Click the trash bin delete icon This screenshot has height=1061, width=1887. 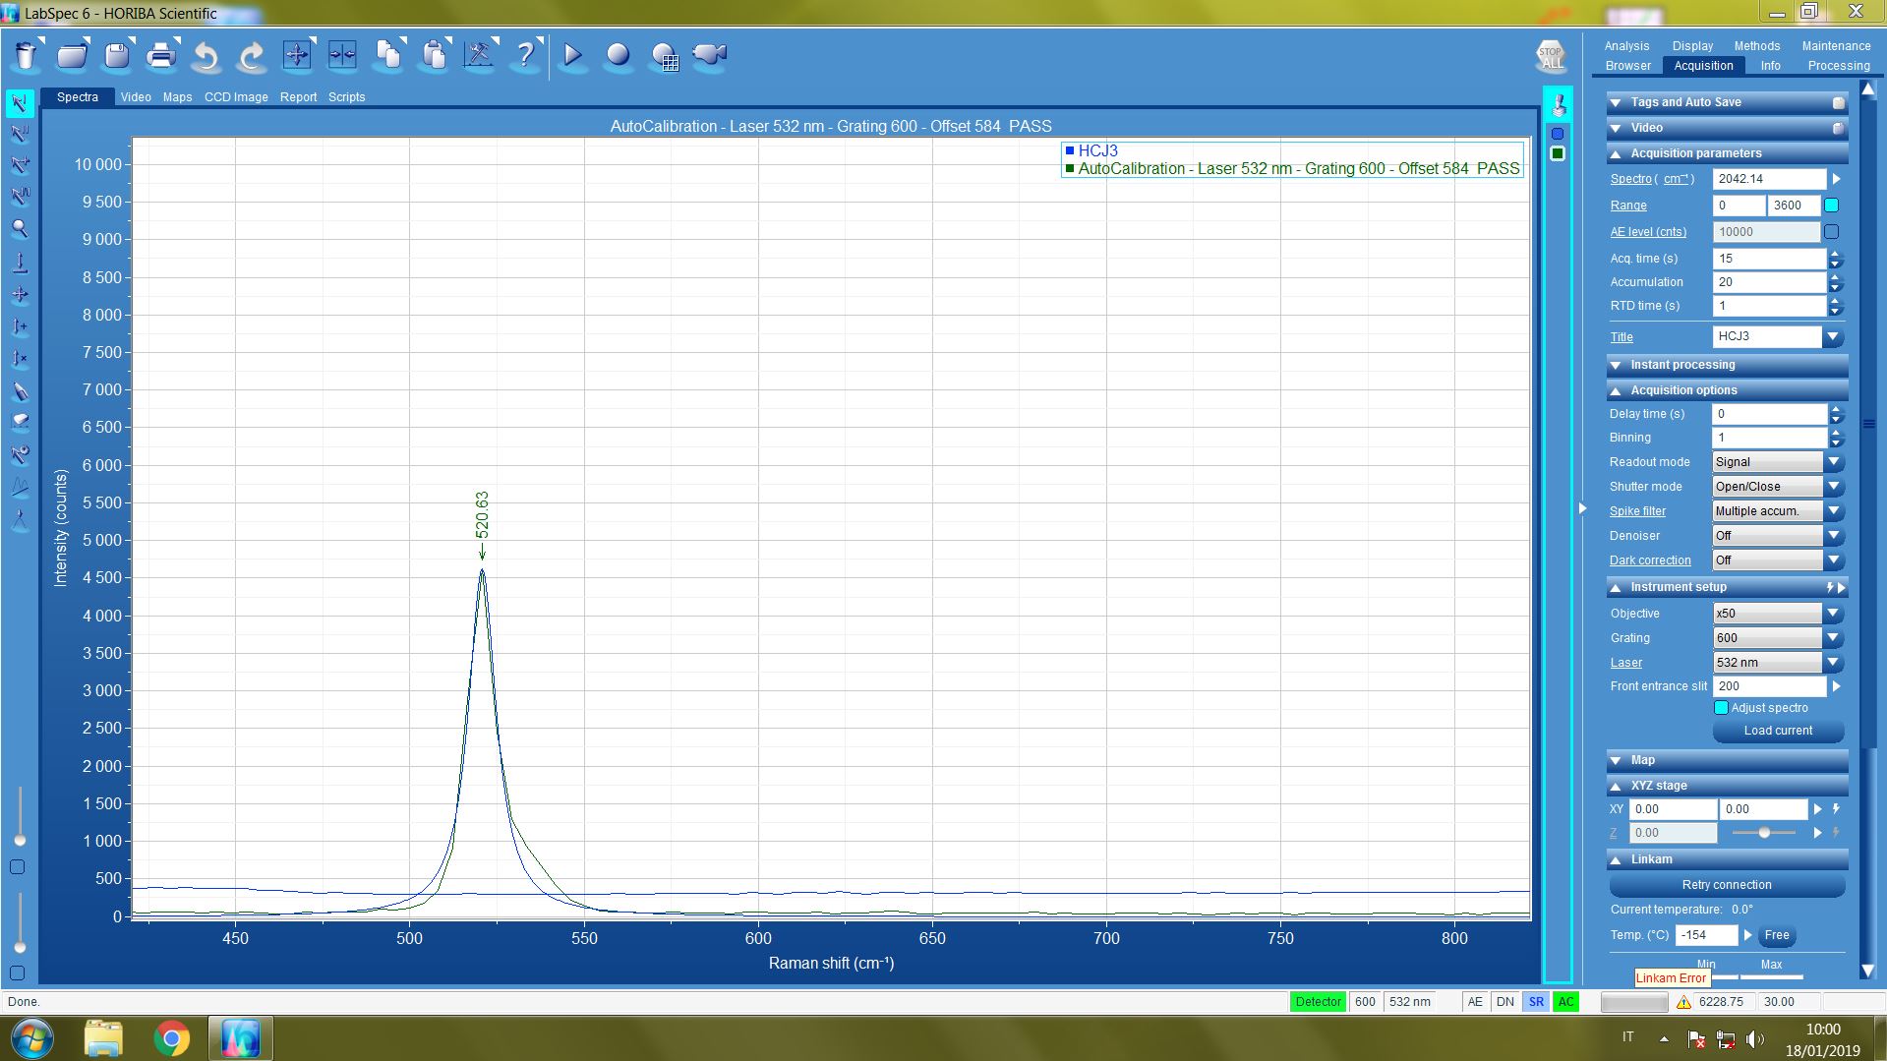[x=27, y=56]
